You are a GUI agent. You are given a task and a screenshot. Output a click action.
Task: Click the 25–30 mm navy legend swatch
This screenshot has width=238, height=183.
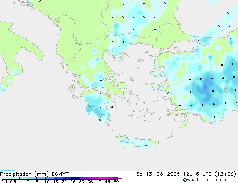click(76, 178)
